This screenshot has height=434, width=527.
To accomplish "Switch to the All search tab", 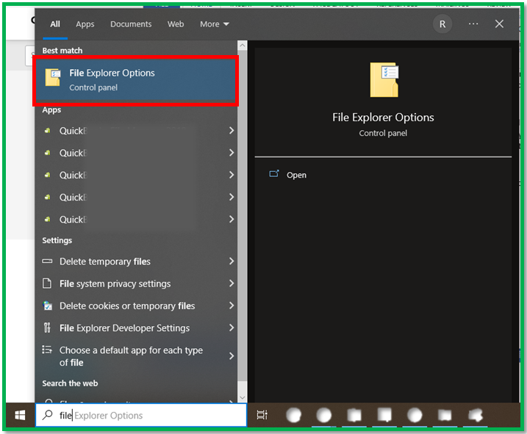I will point(55,24).
